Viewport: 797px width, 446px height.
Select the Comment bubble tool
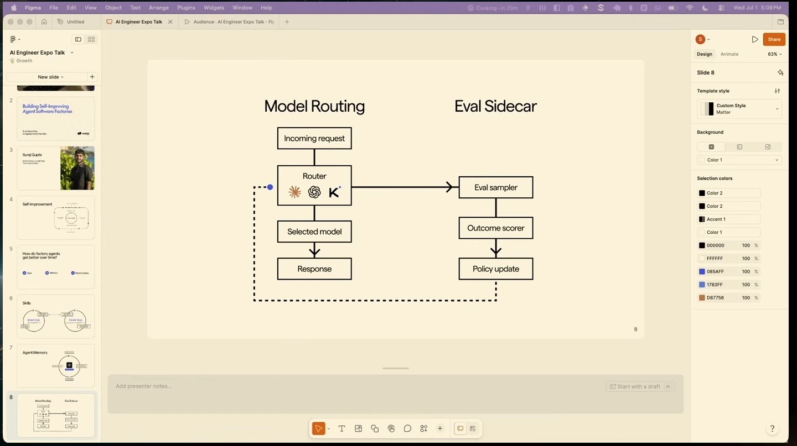point(407,428)
